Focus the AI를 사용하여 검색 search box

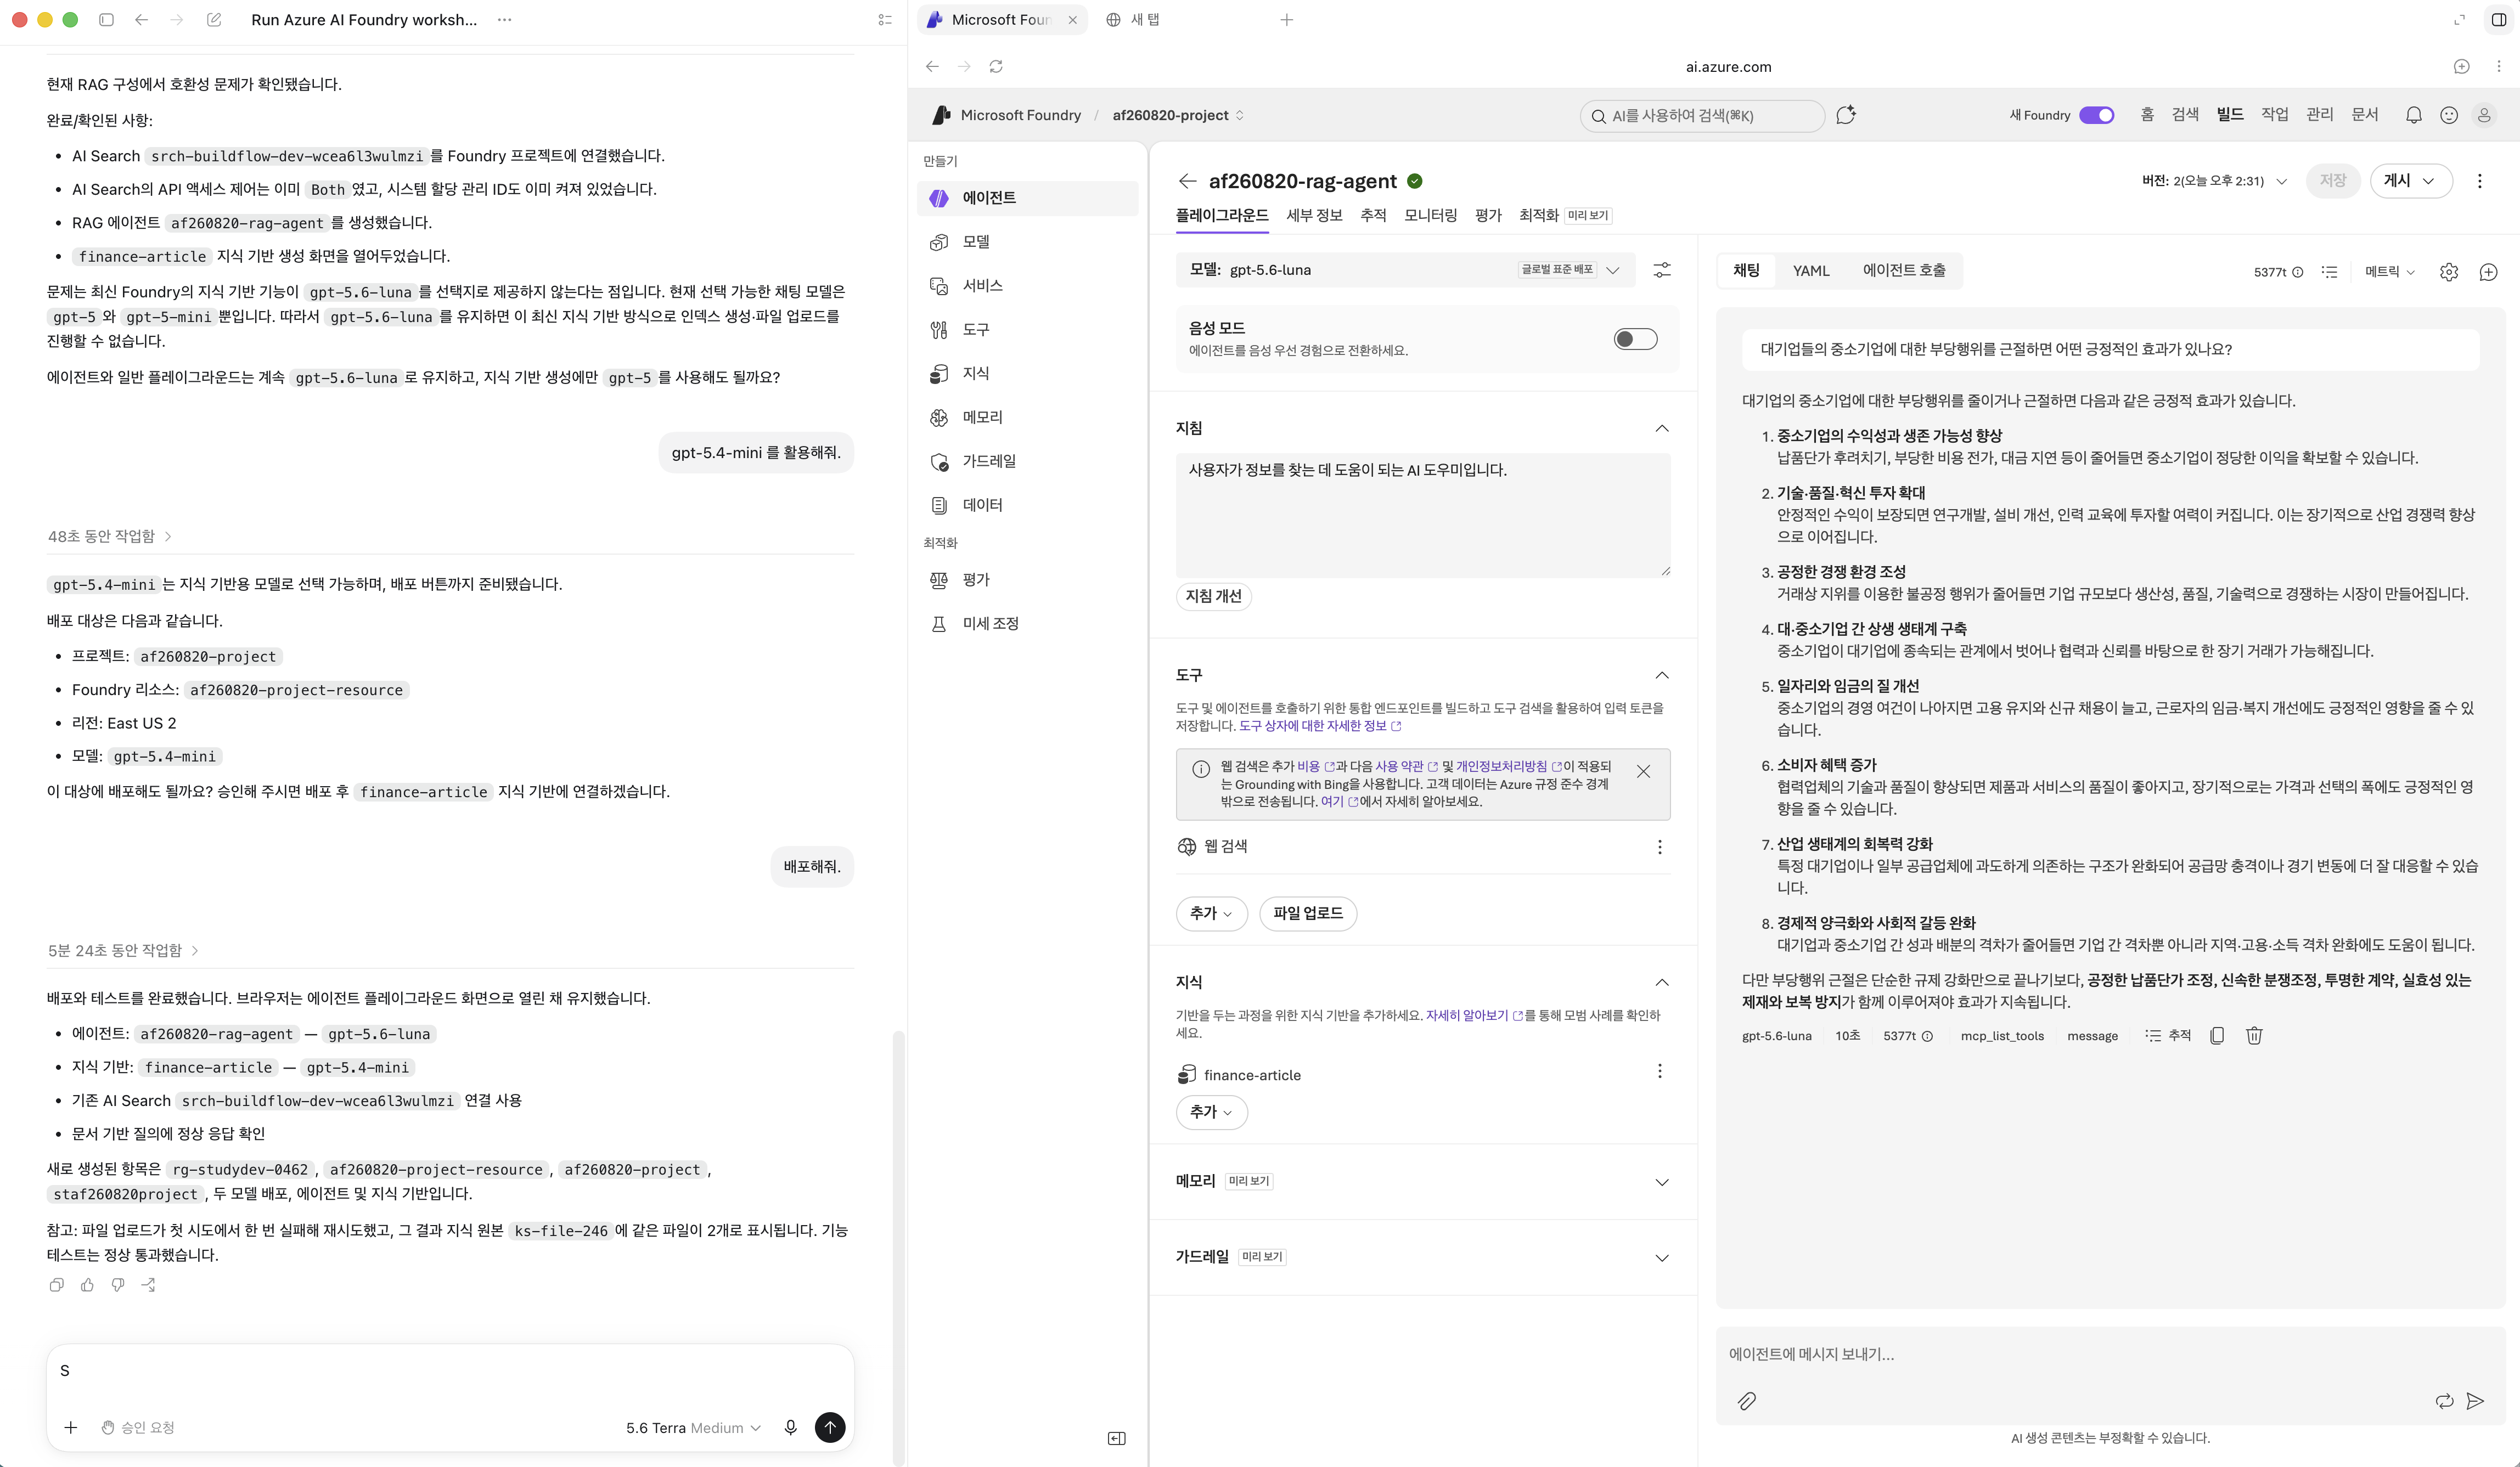(1701, 116)
